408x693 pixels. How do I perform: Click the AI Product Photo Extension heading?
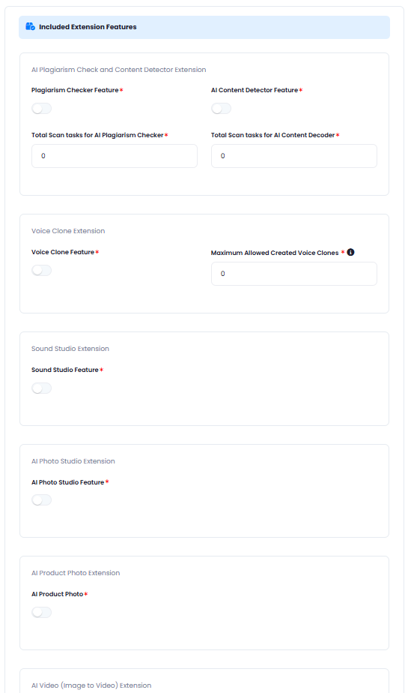(76, 573)
